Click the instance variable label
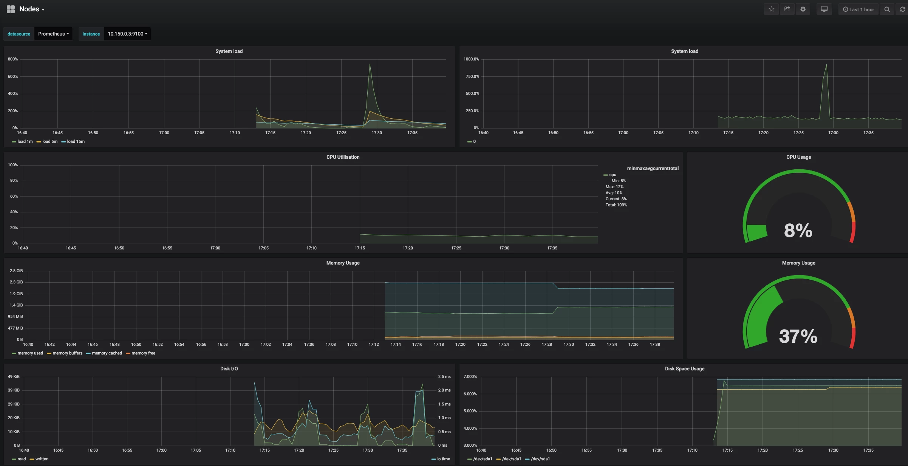 pos(91,34)
